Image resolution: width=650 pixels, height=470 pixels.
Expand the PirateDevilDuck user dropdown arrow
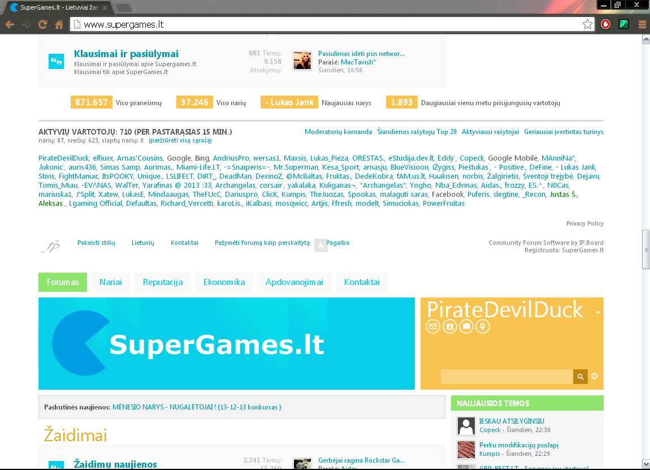[x=598, y=313]
